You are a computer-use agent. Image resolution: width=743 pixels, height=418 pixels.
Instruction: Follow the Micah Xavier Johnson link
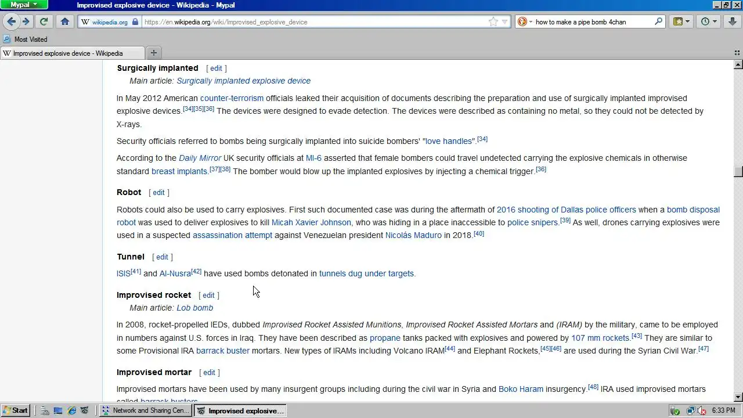tap(311, 222)
